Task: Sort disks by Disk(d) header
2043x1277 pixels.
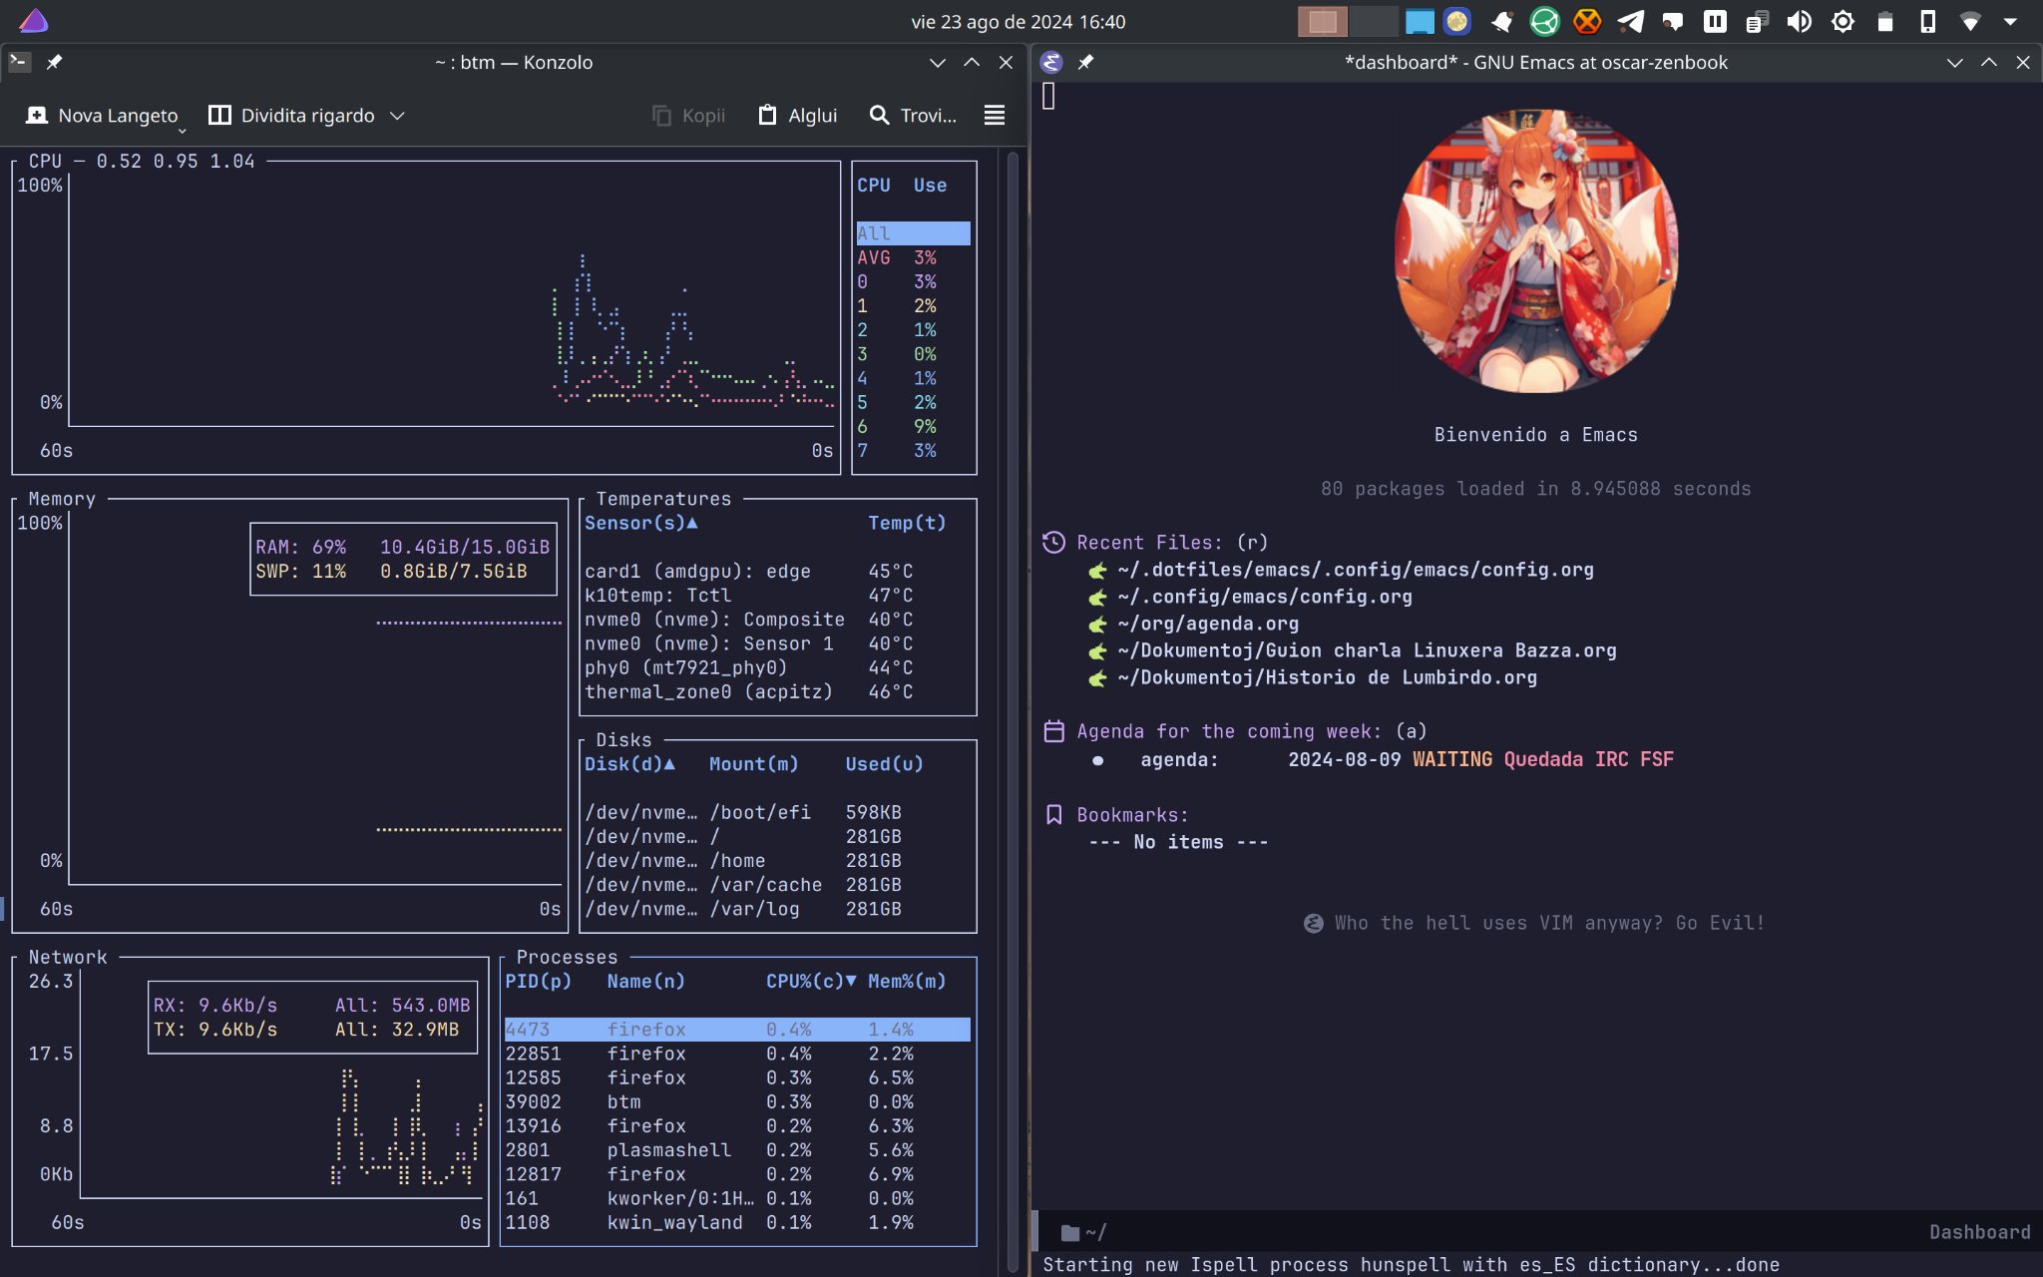Action: [629, 764]
